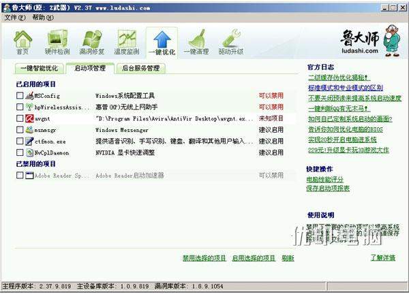Select 惠普(HP)无线上网助手 description
409x294 pixels.
127,107
